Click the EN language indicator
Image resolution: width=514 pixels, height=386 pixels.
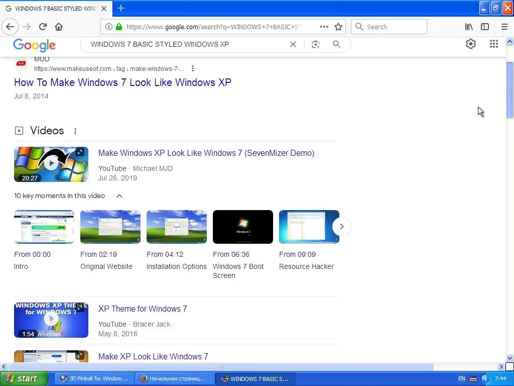(x=462, y=379)
